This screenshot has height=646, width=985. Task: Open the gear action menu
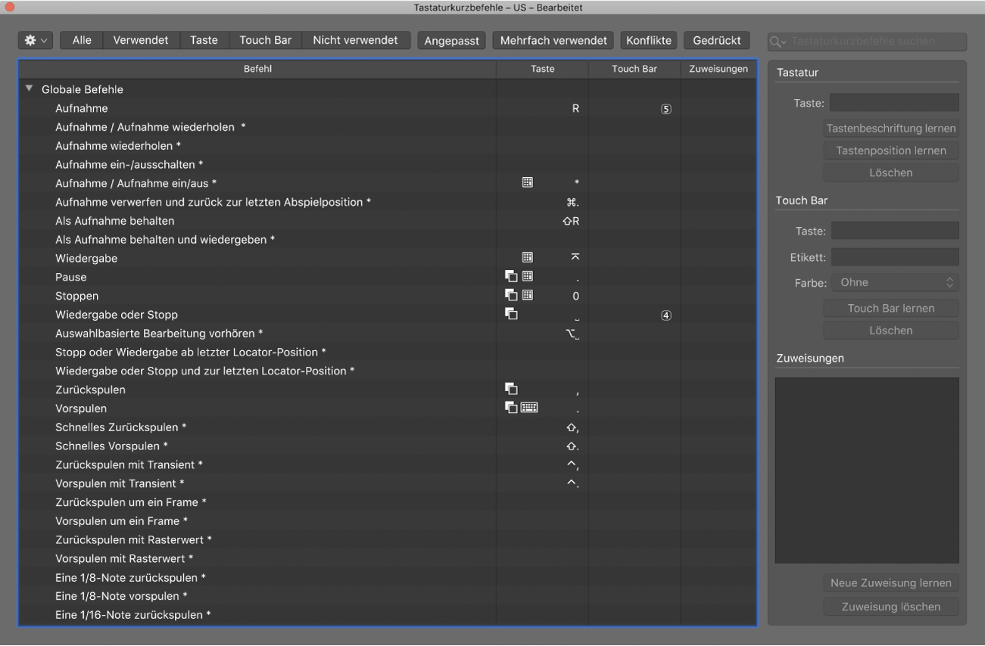coord(35,40)
